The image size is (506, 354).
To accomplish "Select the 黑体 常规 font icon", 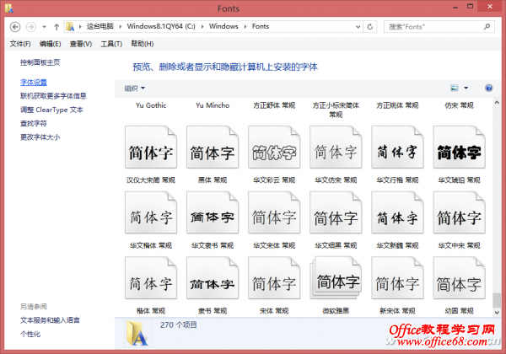I will tap(213, 147).
